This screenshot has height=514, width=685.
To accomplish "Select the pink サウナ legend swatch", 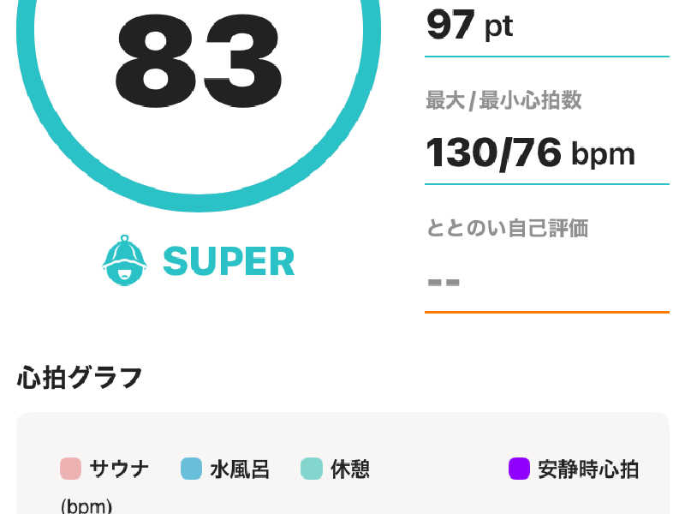I will 70,469.
